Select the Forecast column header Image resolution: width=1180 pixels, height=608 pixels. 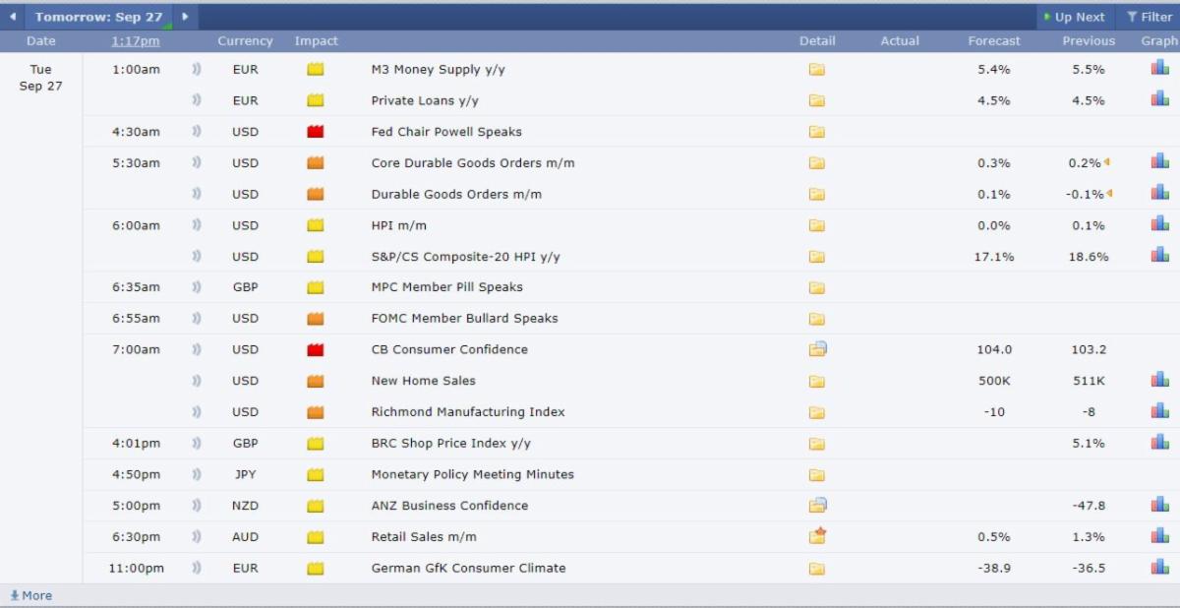994,41
